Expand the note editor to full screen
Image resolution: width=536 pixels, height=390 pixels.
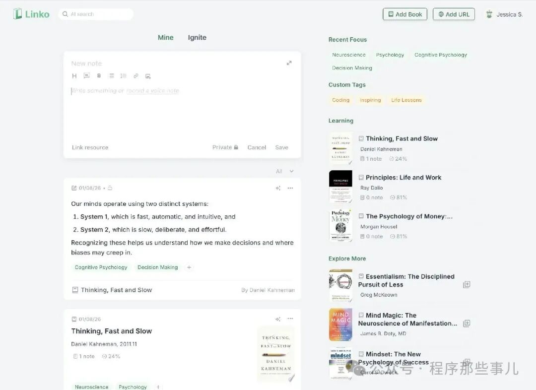pyautogui.click(x=289, y=63)
